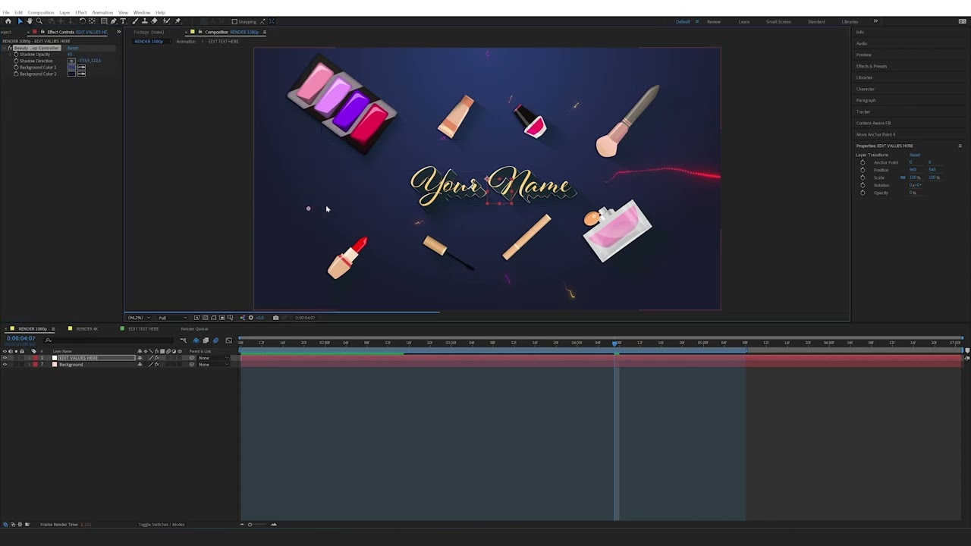This screenshot has width=971, height=546.
Task: Click the Home icon in the toolbar
Action: click(8, 21)
